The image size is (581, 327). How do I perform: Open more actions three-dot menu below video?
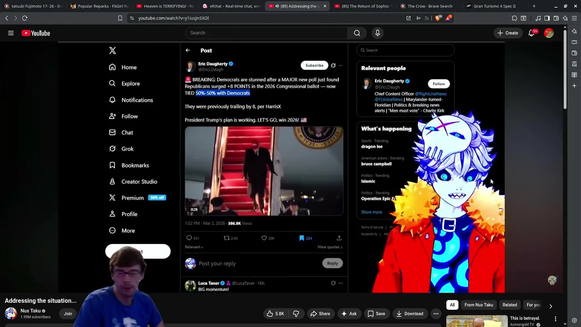point(436,313)
